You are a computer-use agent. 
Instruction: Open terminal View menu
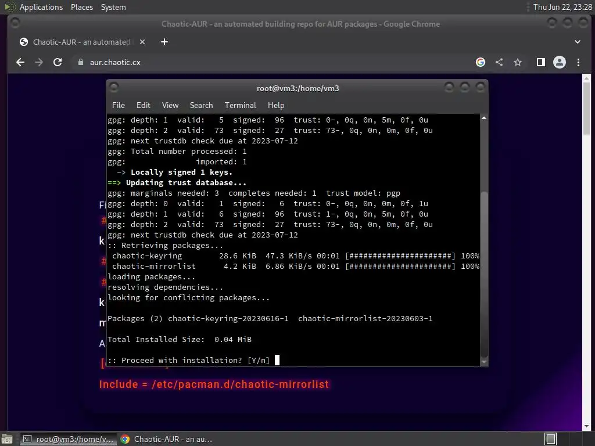(170, 106)
